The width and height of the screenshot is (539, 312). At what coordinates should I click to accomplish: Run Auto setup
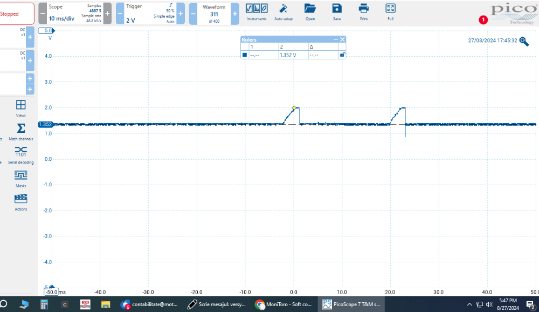coord(283,11)
